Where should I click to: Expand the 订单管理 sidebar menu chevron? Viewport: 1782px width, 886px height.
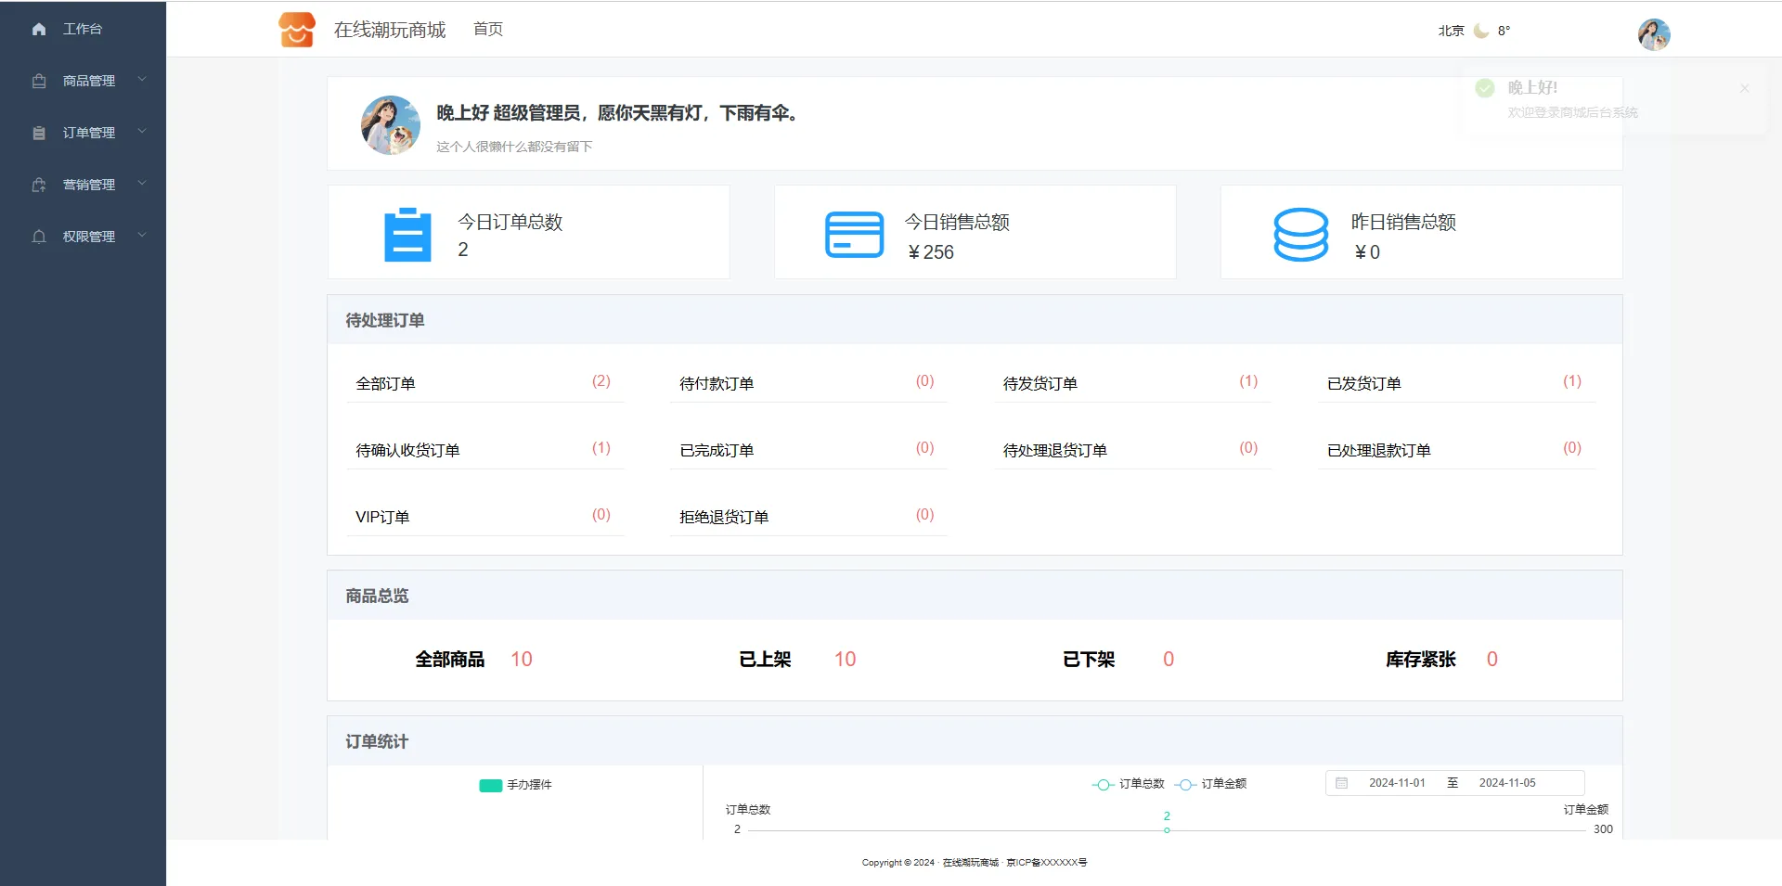click(x=142, y=132)
